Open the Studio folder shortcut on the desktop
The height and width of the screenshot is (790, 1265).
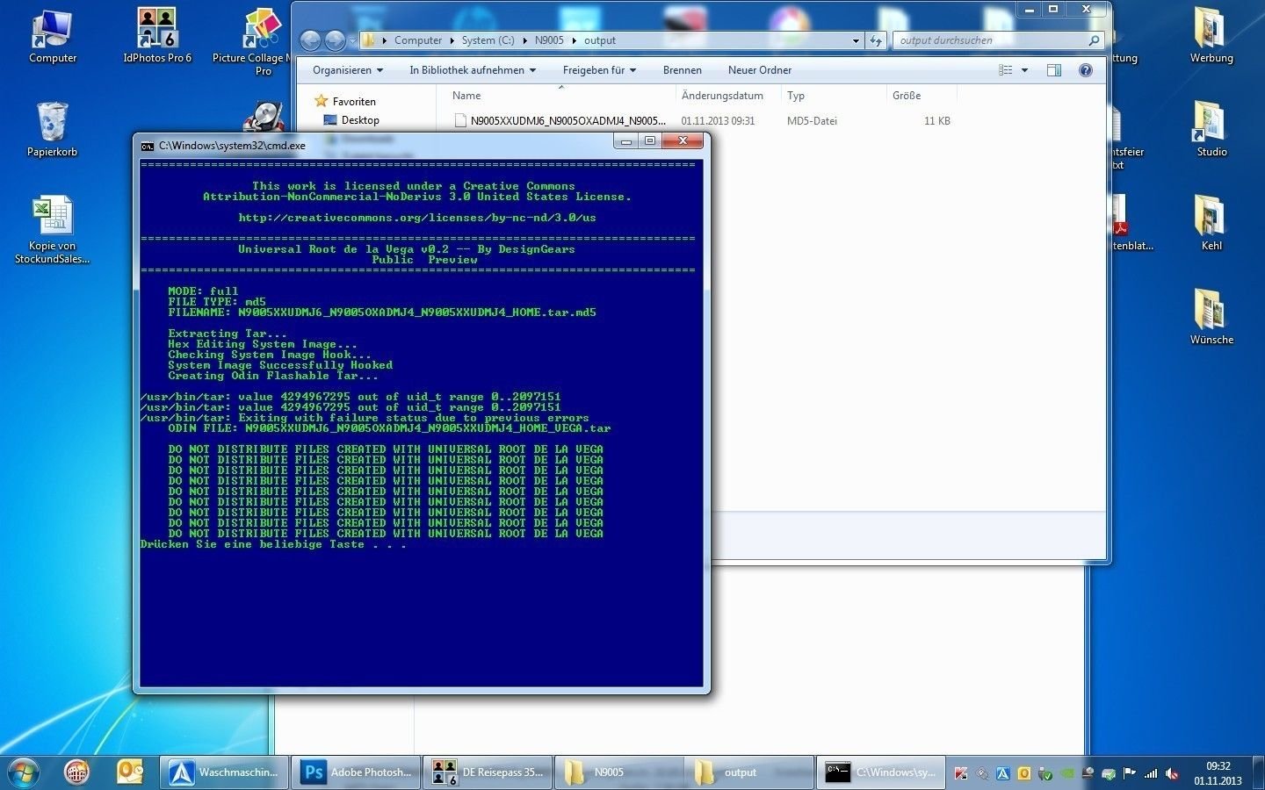[1211, 129]
